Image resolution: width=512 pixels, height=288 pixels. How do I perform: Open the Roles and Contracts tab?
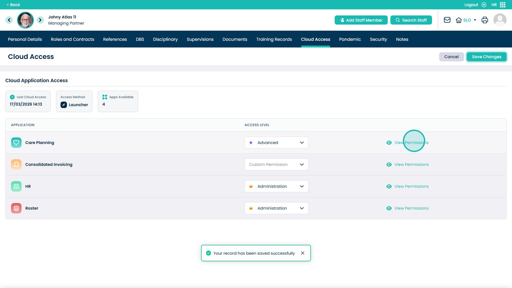[x=72, y=39]
